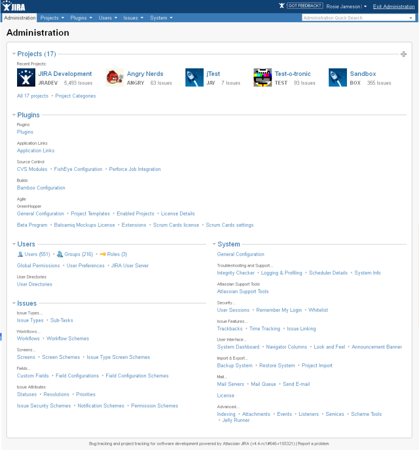Image resolution: width=419 pixels, height=450 pixels.
Task: Open Time Tracking
Action: click(x=264, y=328)
